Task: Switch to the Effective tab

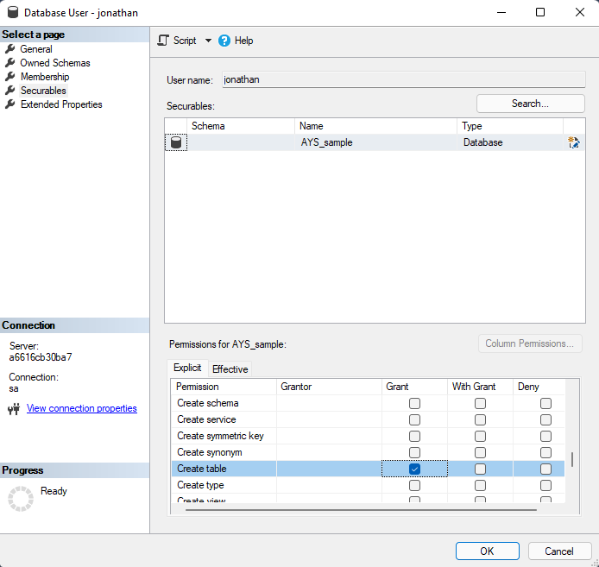Action: tap(230, 369)
